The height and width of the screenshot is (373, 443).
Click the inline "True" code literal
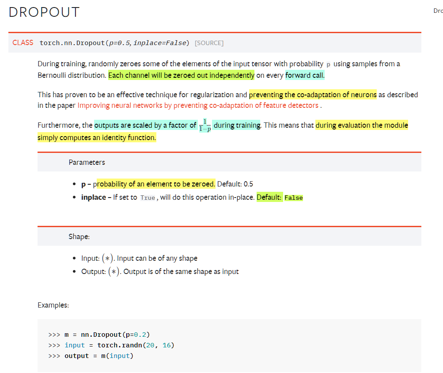pos(148,198)
